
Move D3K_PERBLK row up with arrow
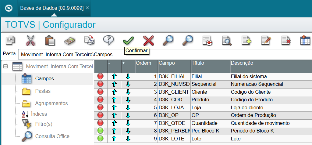coord(114,131)
